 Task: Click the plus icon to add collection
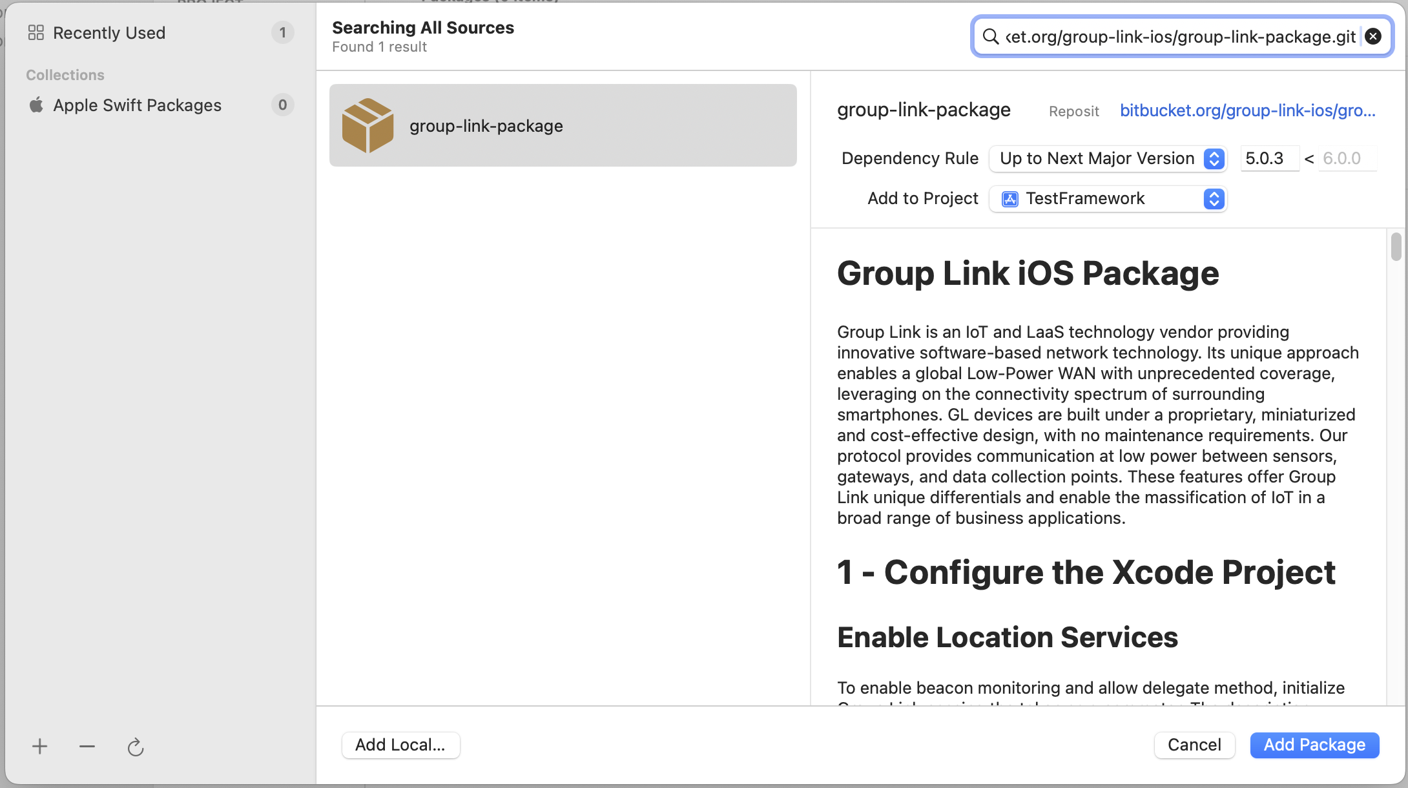tap(39, 747)
